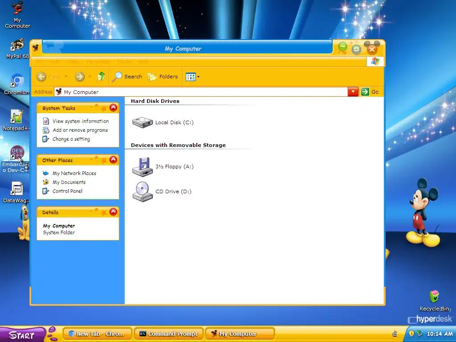The height and width of the screenshot is (342, 456).
Task: Open the Favorites menu
Action: [x=98, y=61]
